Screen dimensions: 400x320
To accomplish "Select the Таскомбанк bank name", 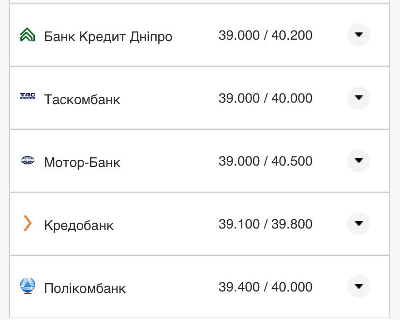I will click(82, 99).
